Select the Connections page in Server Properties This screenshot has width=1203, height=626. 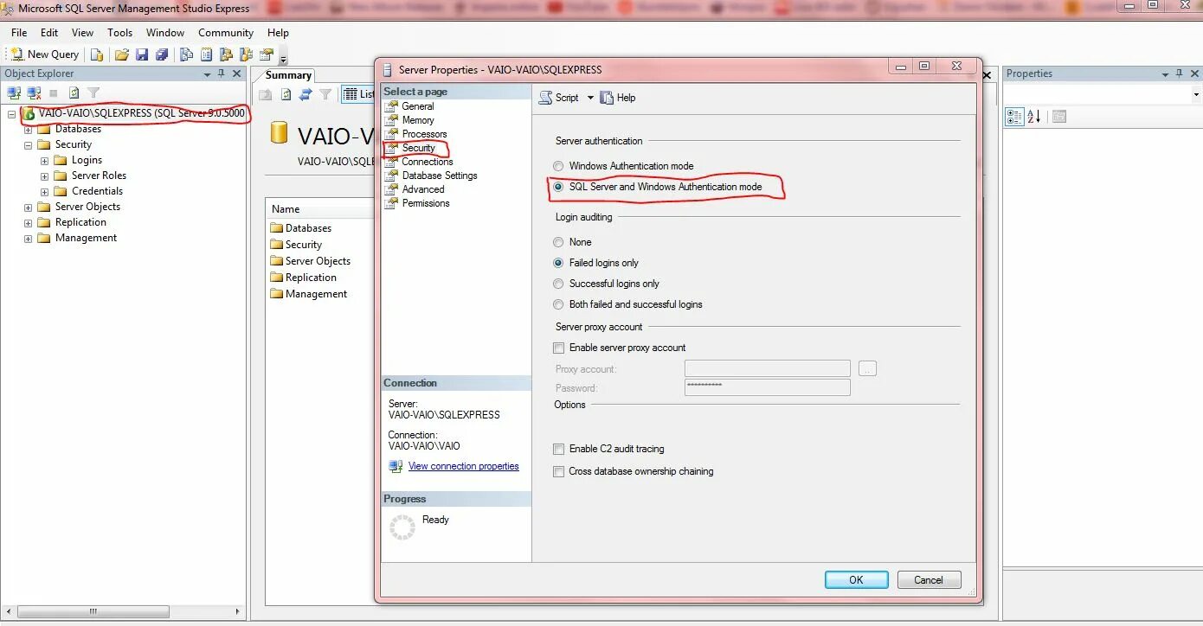pyautogui.click(x=427, y=162)
